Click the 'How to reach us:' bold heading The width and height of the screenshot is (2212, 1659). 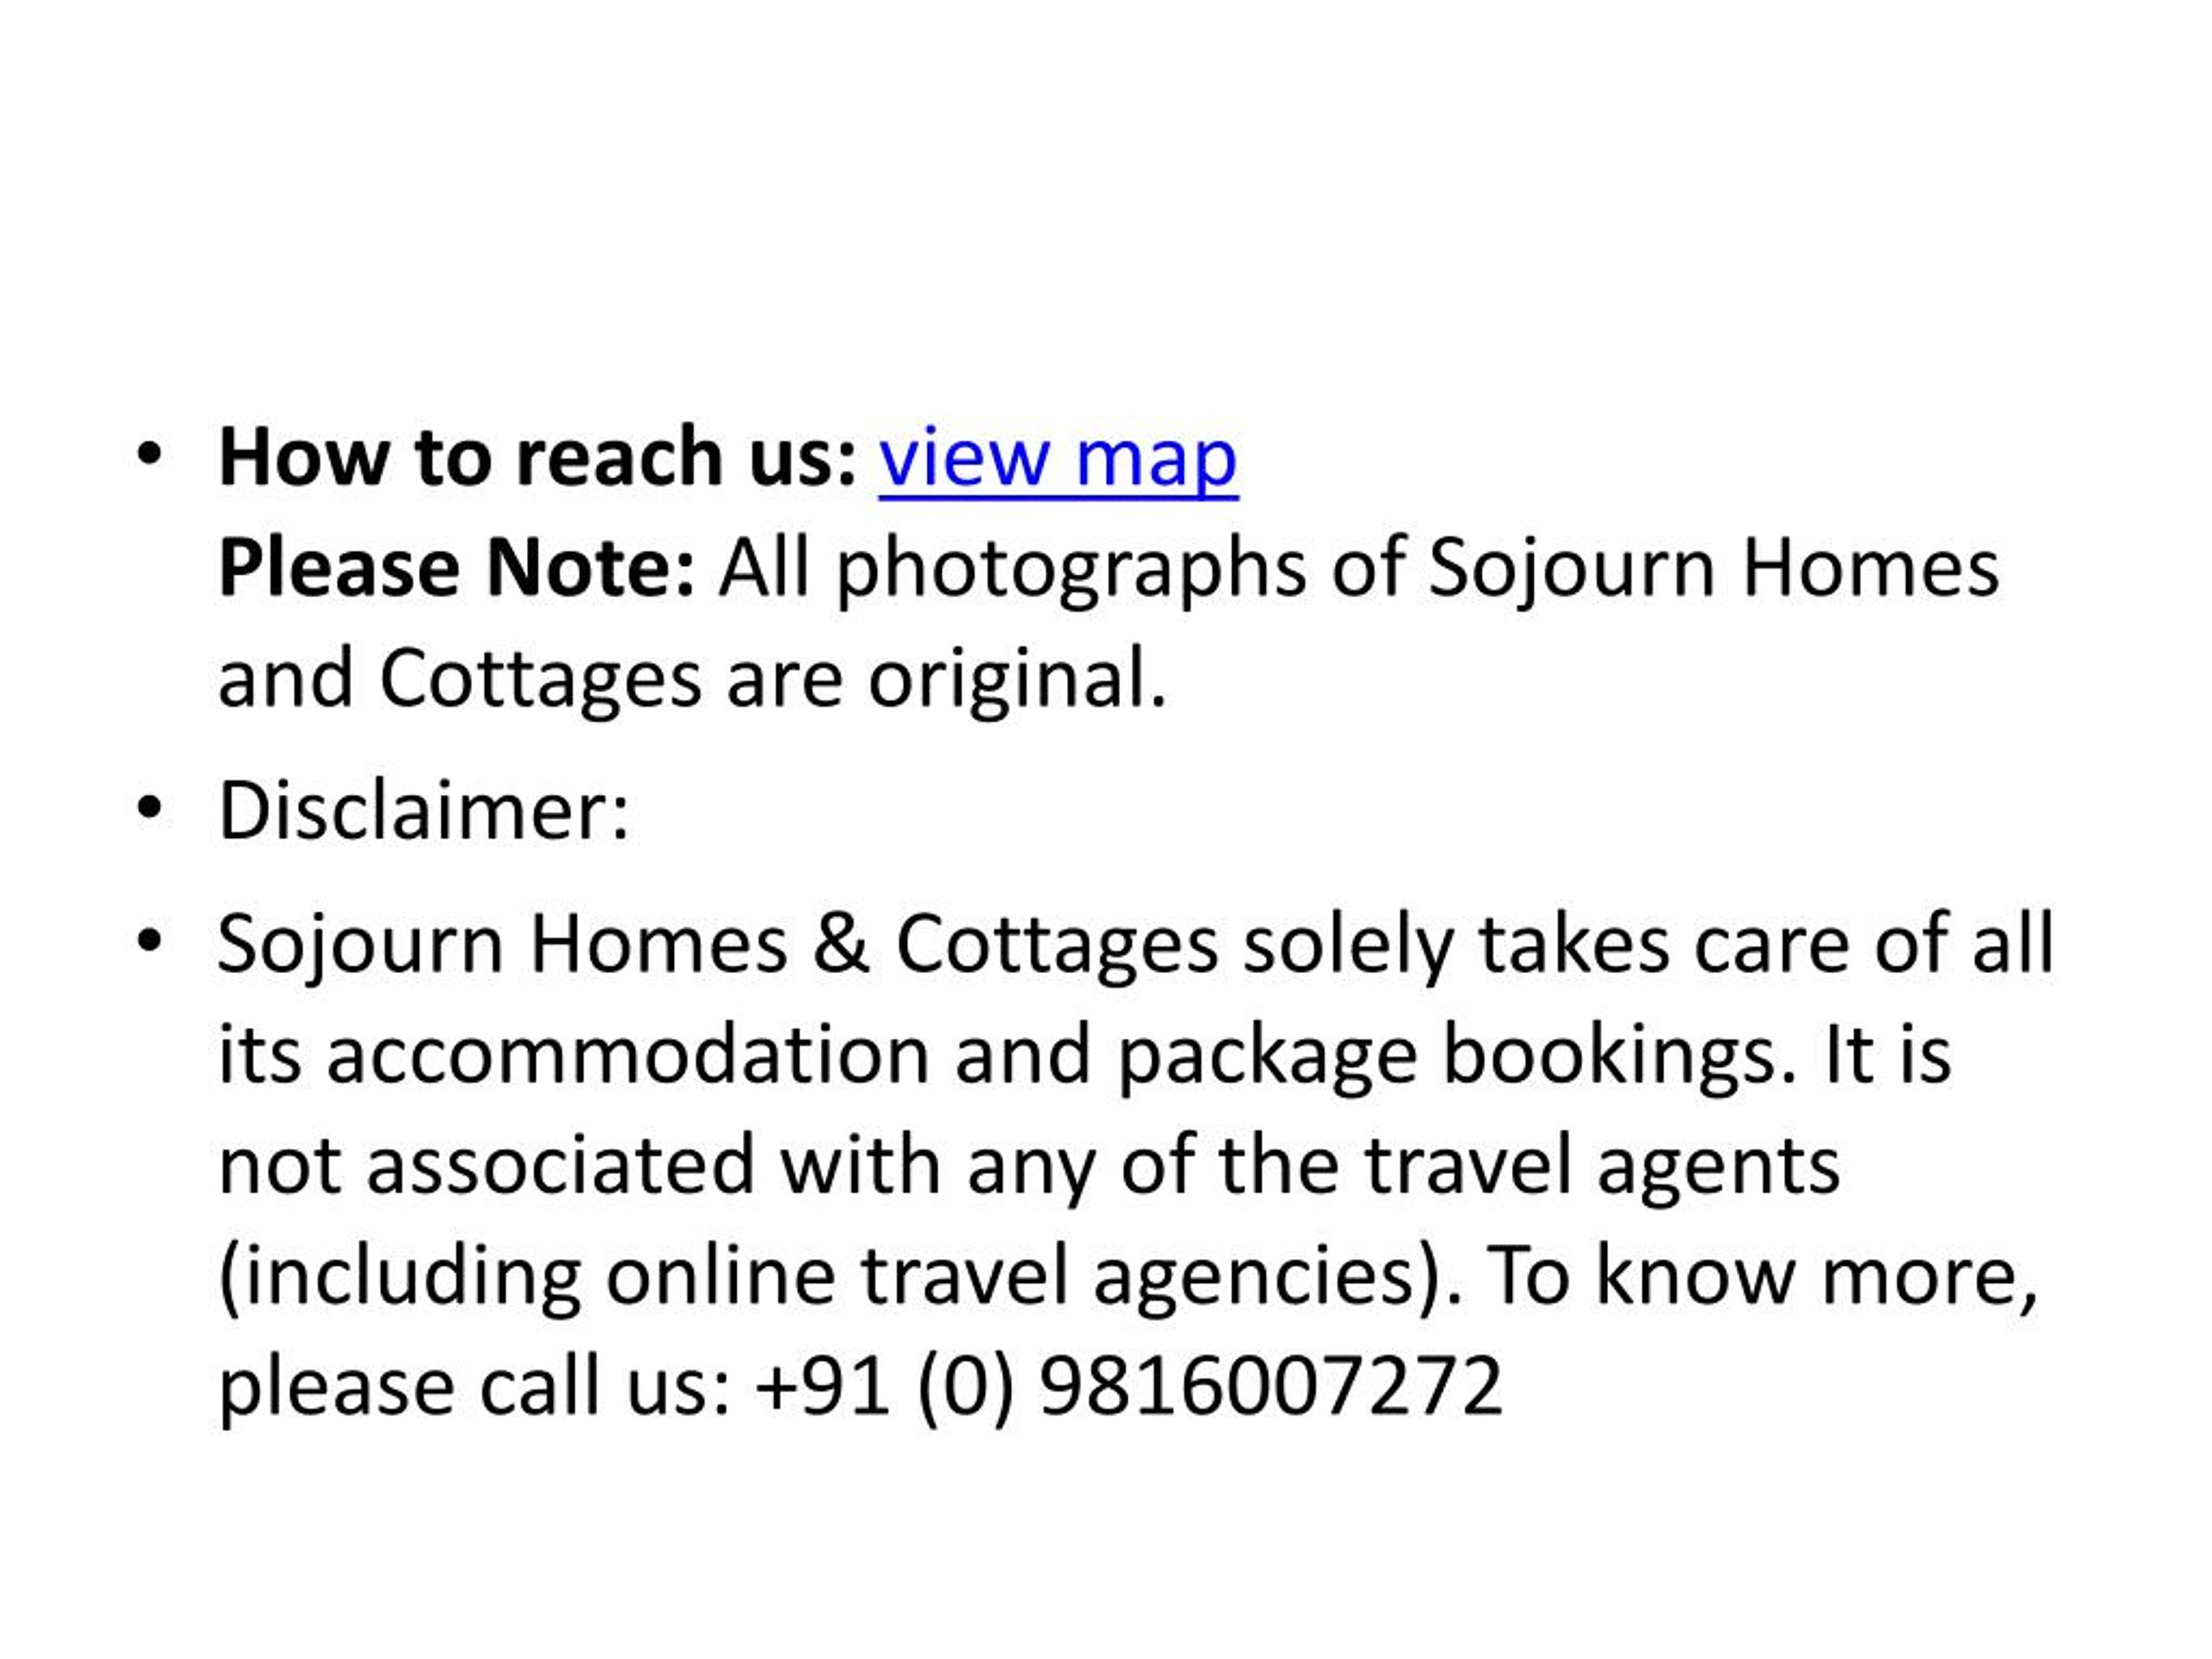(538, 458)
